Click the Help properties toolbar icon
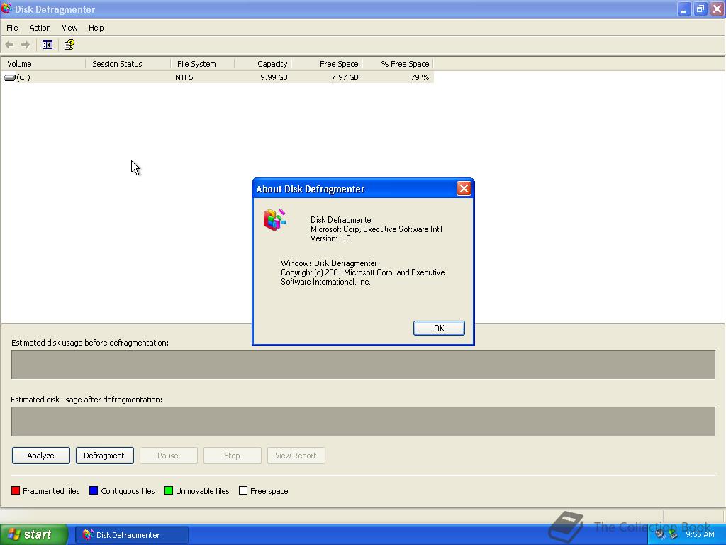This screenshot has height=545, width=726. point(69,45)
